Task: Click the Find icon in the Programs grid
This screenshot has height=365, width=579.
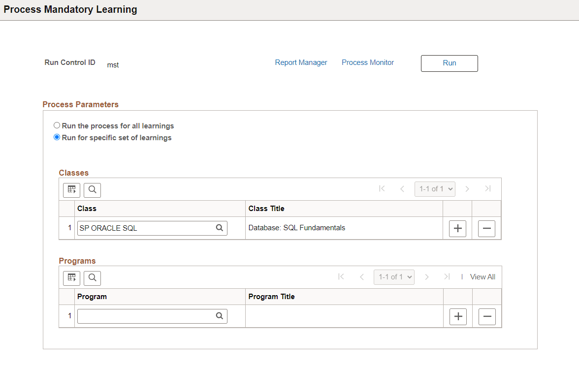Action: [92, 278]
